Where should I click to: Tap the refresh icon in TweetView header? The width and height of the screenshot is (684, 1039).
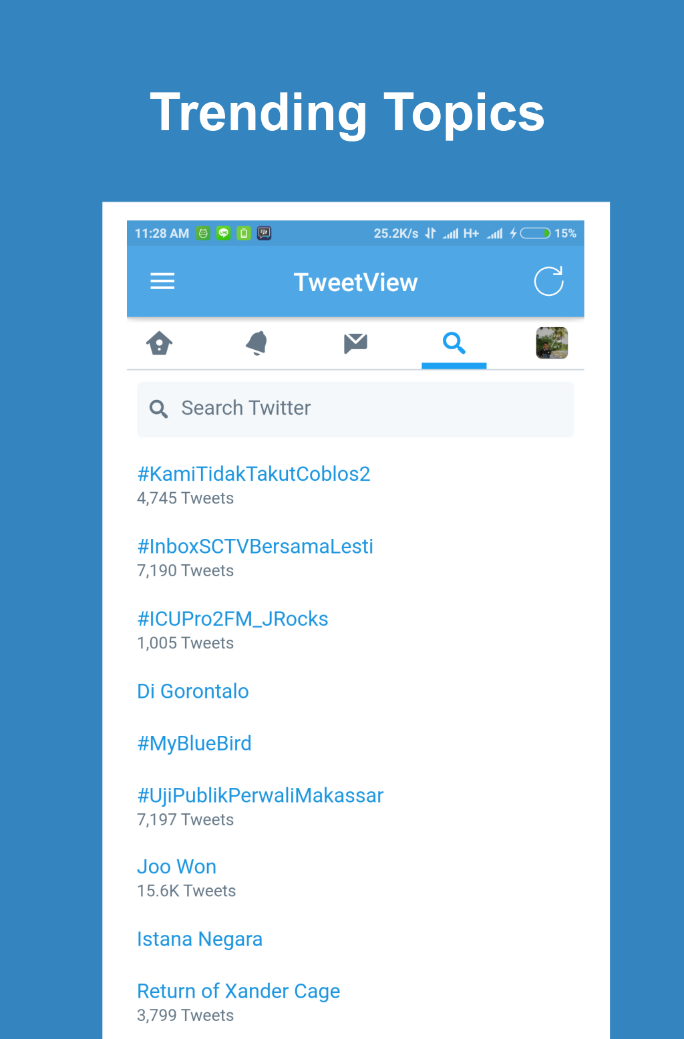click(549, 281)
